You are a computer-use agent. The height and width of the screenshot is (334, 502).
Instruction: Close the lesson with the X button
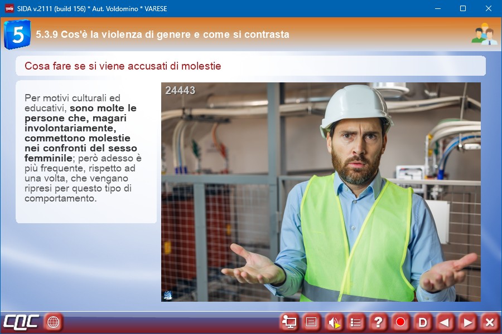[489, 322]
